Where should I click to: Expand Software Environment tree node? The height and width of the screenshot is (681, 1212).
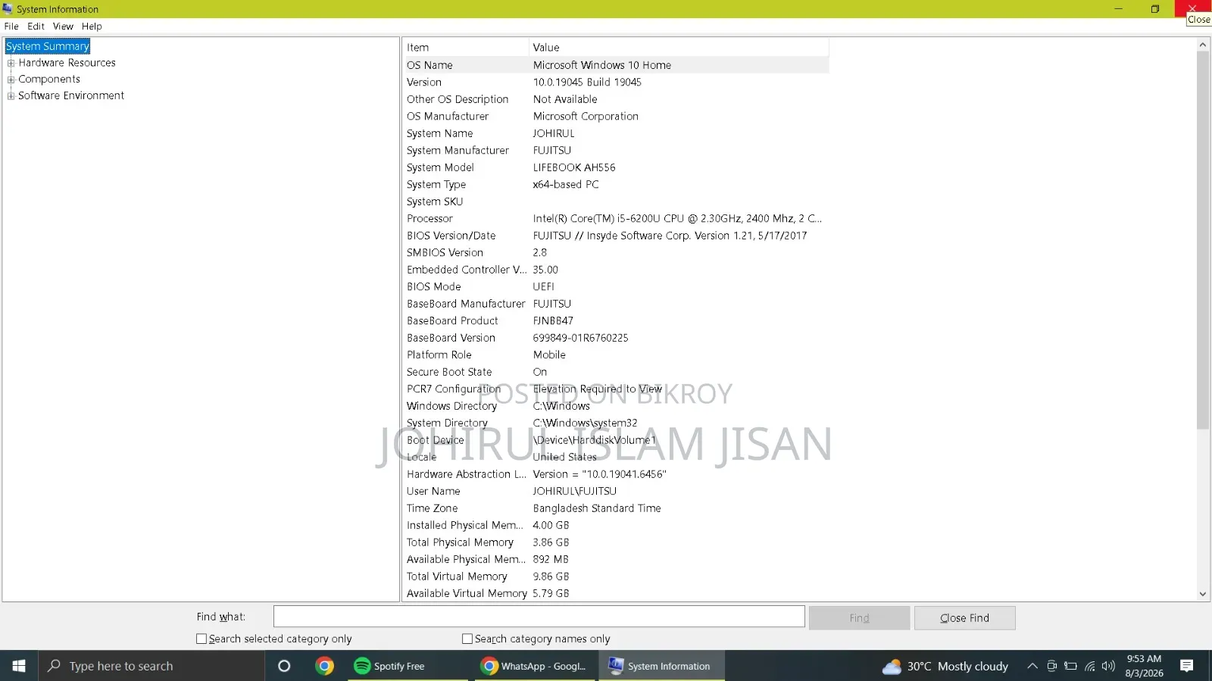tap(11, 96)
